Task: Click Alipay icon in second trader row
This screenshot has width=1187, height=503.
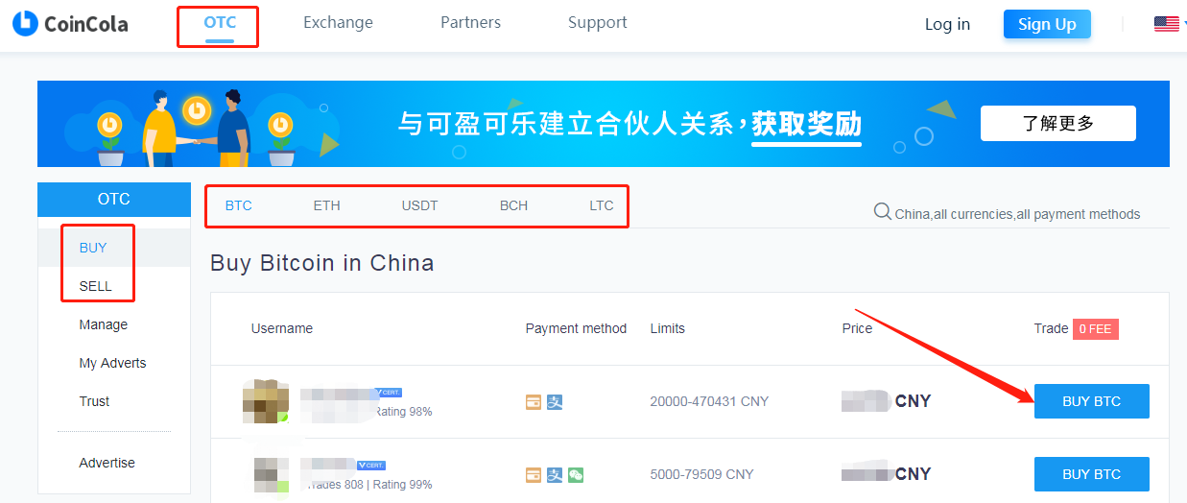Action: click(555, 475)
